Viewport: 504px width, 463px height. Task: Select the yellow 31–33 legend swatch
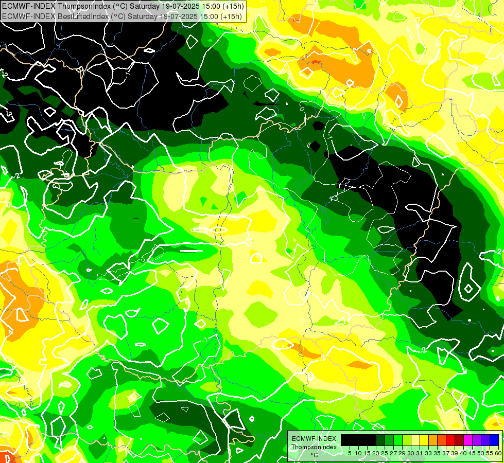pos(424,440)
